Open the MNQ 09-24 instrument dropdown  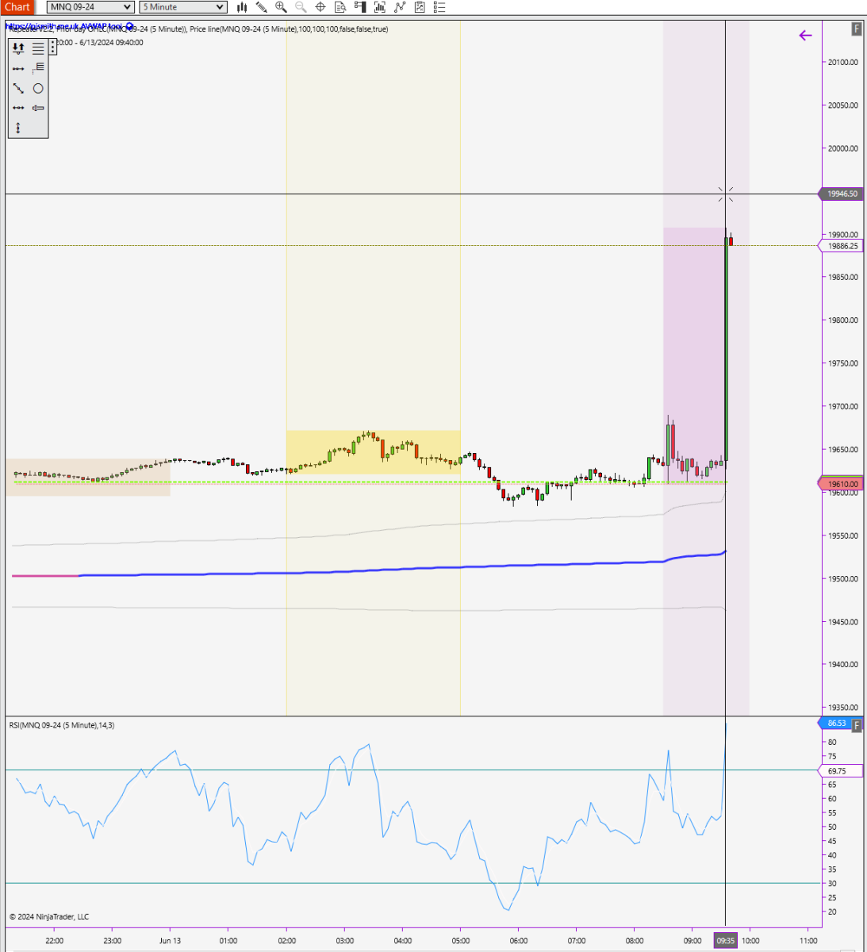click(x=90, y=7)
